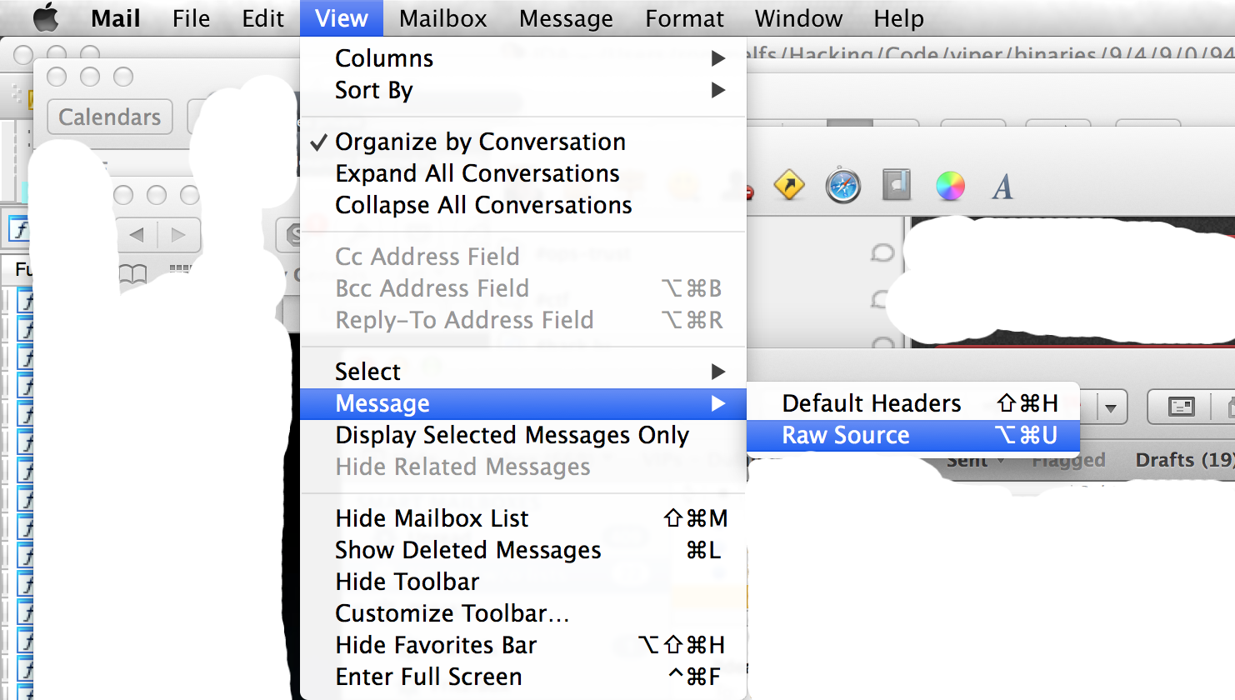1235x700 pixels.
Task: Choose Raw Source from Message submenu
Action: click(x=845, y=435)
